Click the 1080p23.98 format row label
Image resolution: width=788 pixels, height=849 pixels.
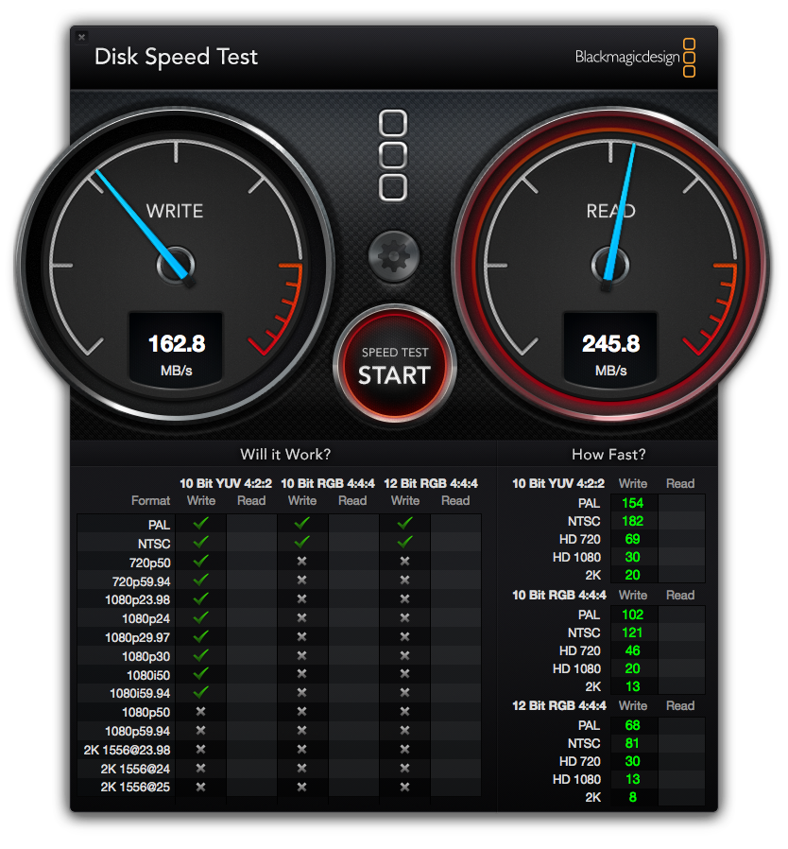138,599
